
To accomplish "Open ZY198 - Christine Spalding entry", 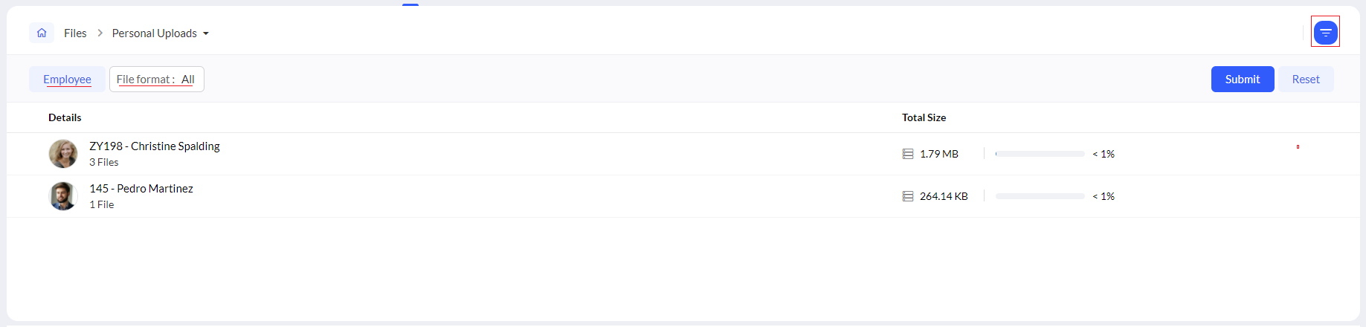I will click(x=155, y=146).
